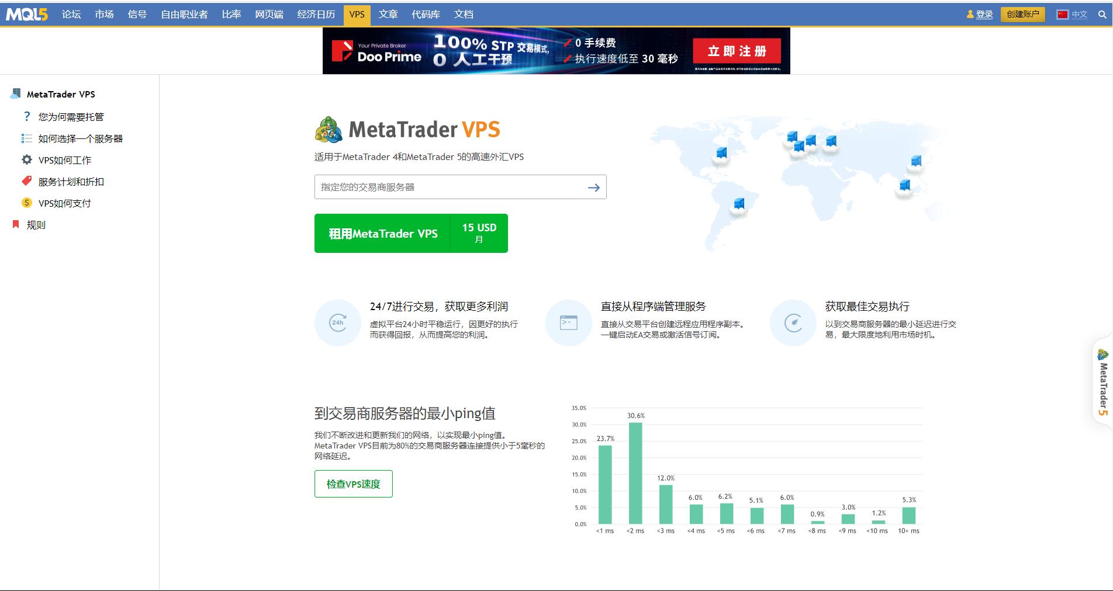
Task: Click the arrow icon in broker server field
Action: point(594,187)
